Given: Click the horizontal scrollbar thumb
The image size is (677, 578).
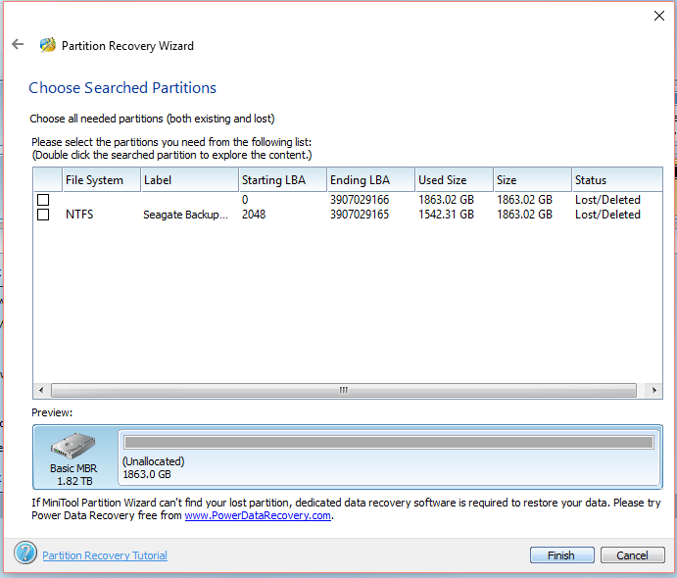Looking at the screenshot, I should pos(344,390).
